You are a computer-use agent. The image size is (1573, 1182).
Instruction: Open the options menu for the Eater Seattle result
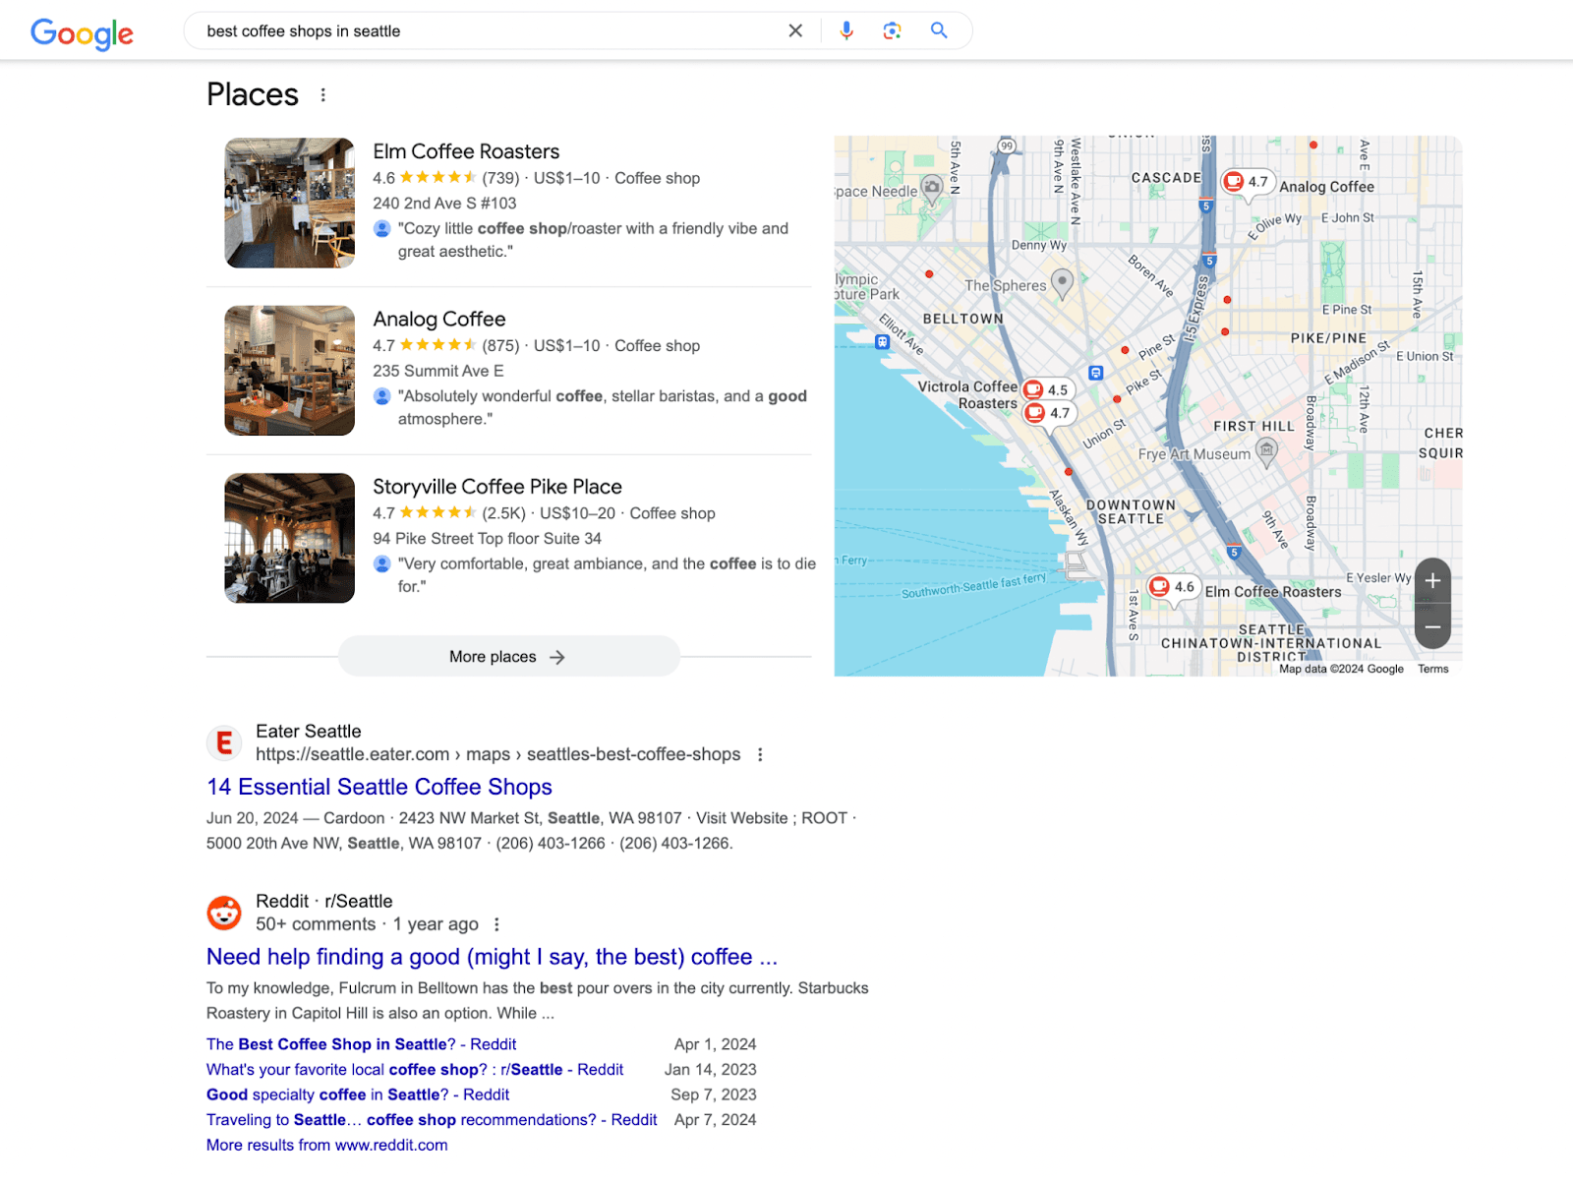(760, 754)
